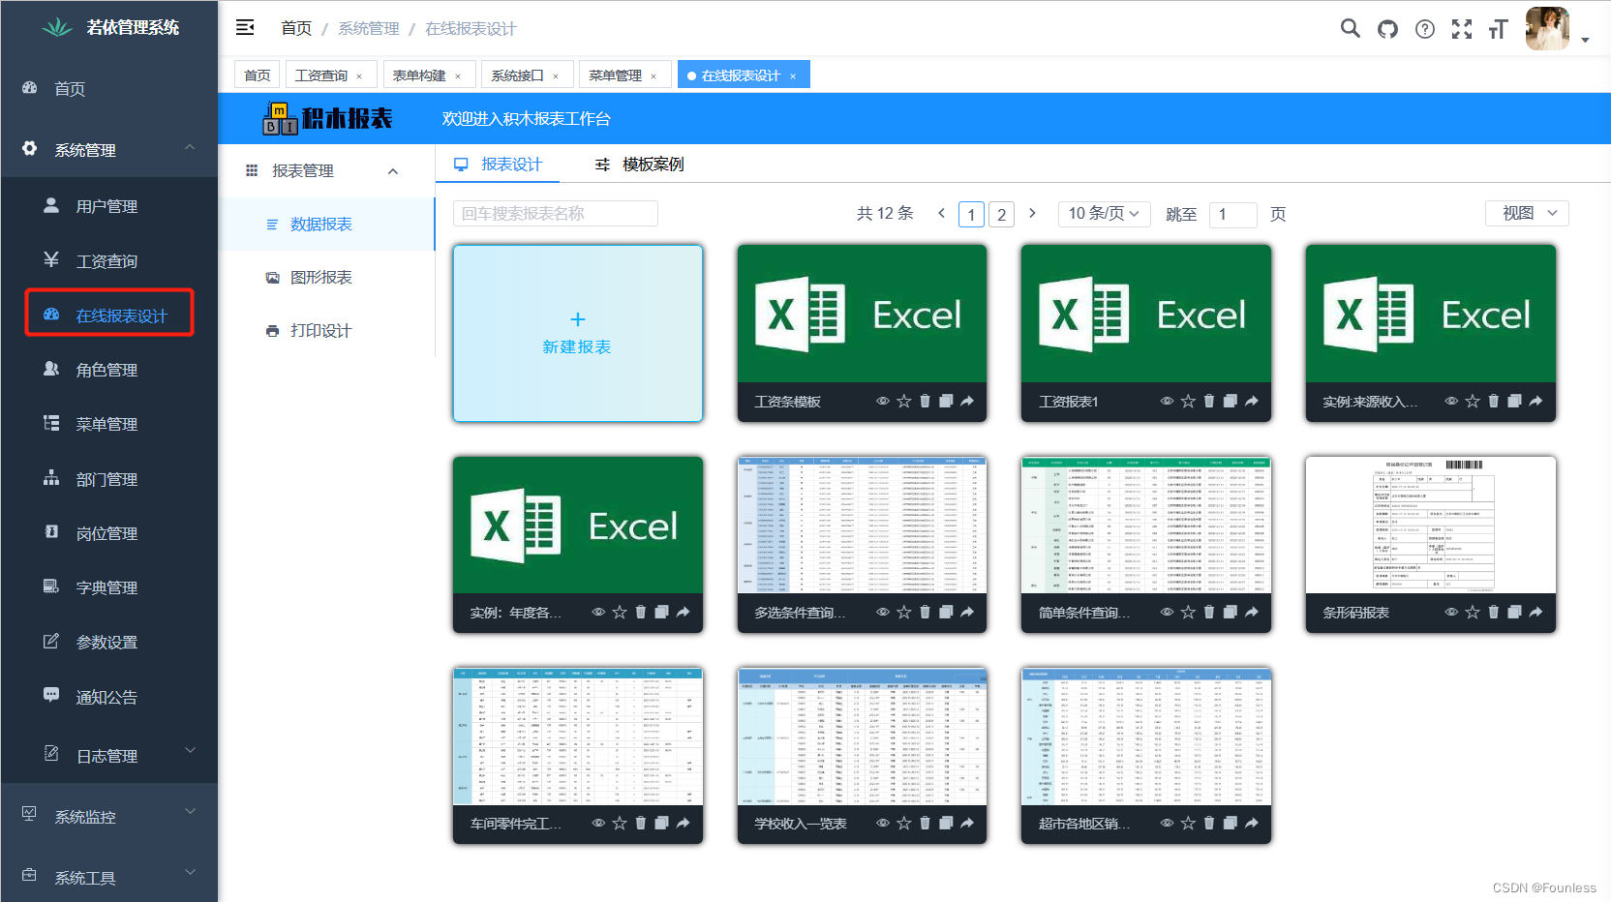
Task: Delete 工资报表1 with trash icon
Action: 1209,401
